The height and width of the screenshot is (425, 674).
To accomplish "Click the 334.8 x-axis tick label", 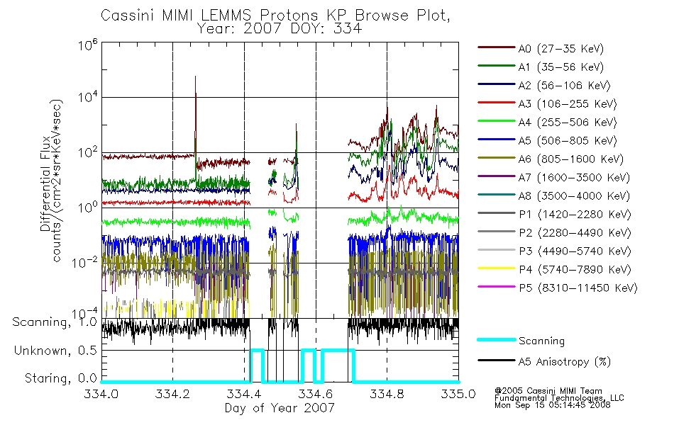I will point(387,394).
